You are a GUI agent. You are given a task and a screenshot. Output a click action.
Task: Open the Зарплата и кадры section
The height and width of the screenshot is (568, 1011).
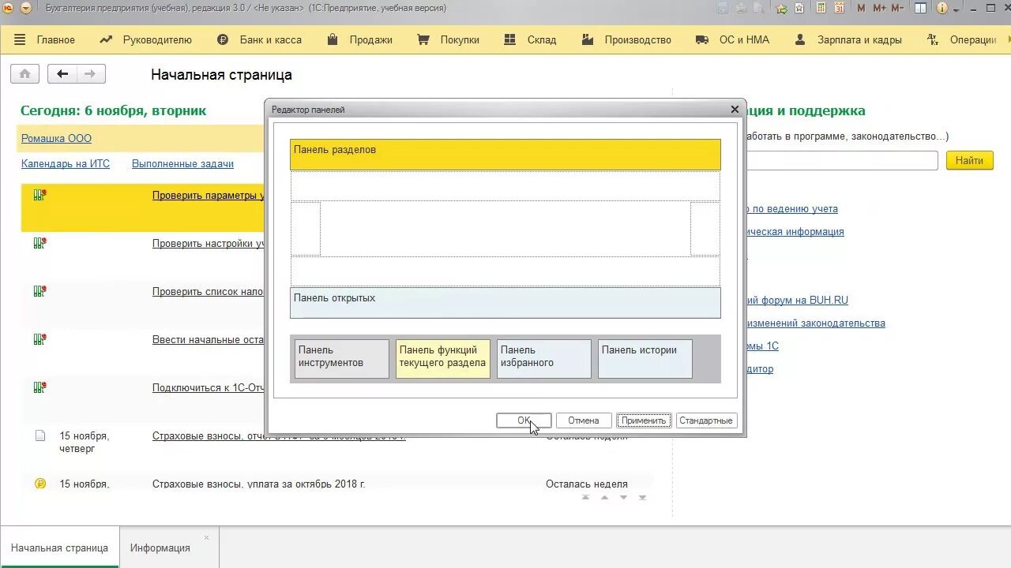click(x=848, y=39)
